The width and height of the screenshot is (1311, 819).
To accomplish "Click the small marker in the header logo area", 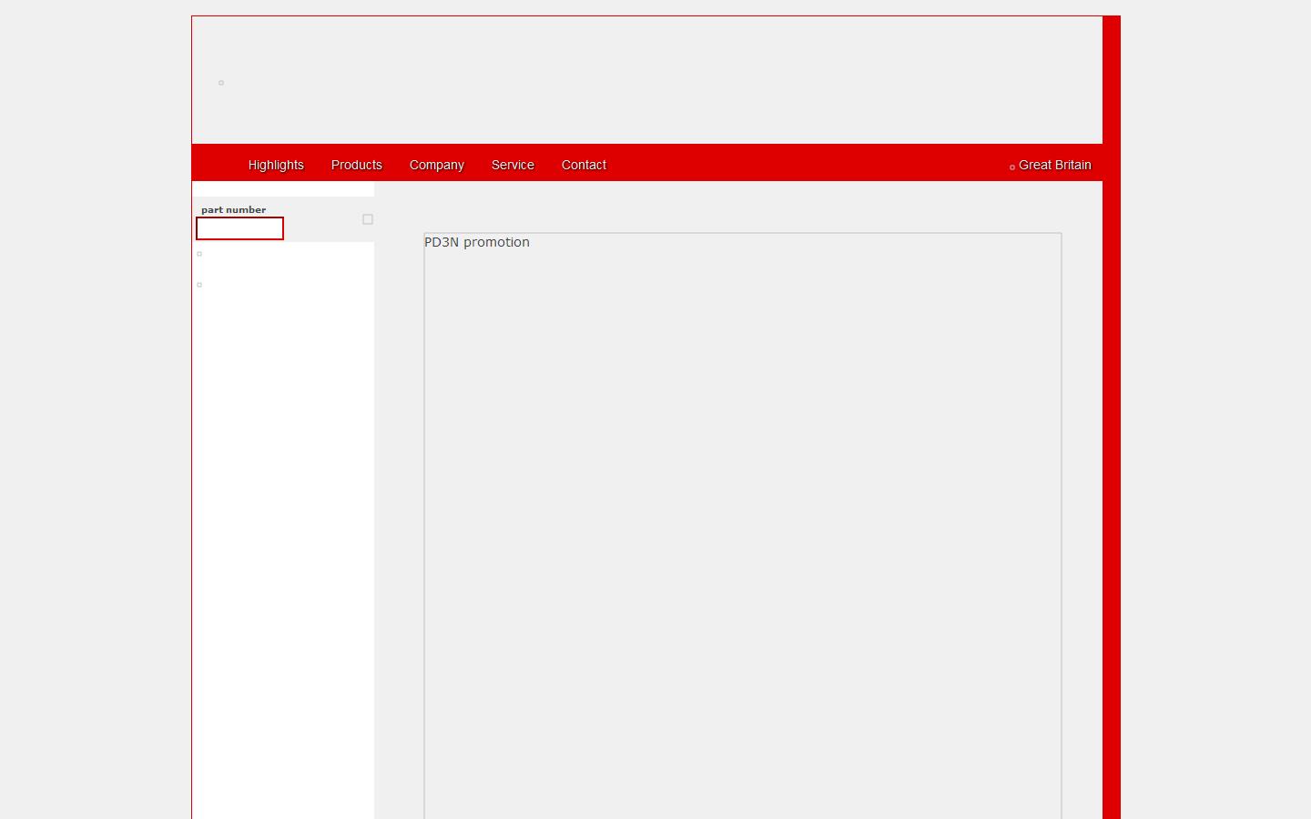I will [220, 83].
